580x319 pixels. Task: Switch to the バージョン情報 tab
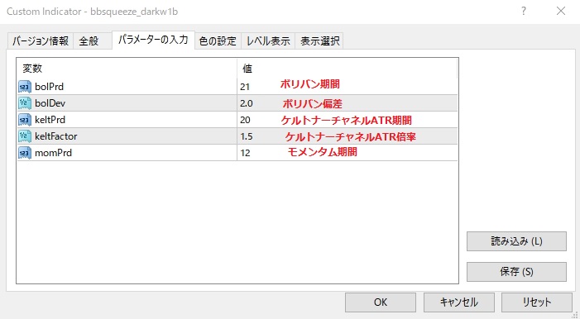pyautogui.click(x=41, y=41)
